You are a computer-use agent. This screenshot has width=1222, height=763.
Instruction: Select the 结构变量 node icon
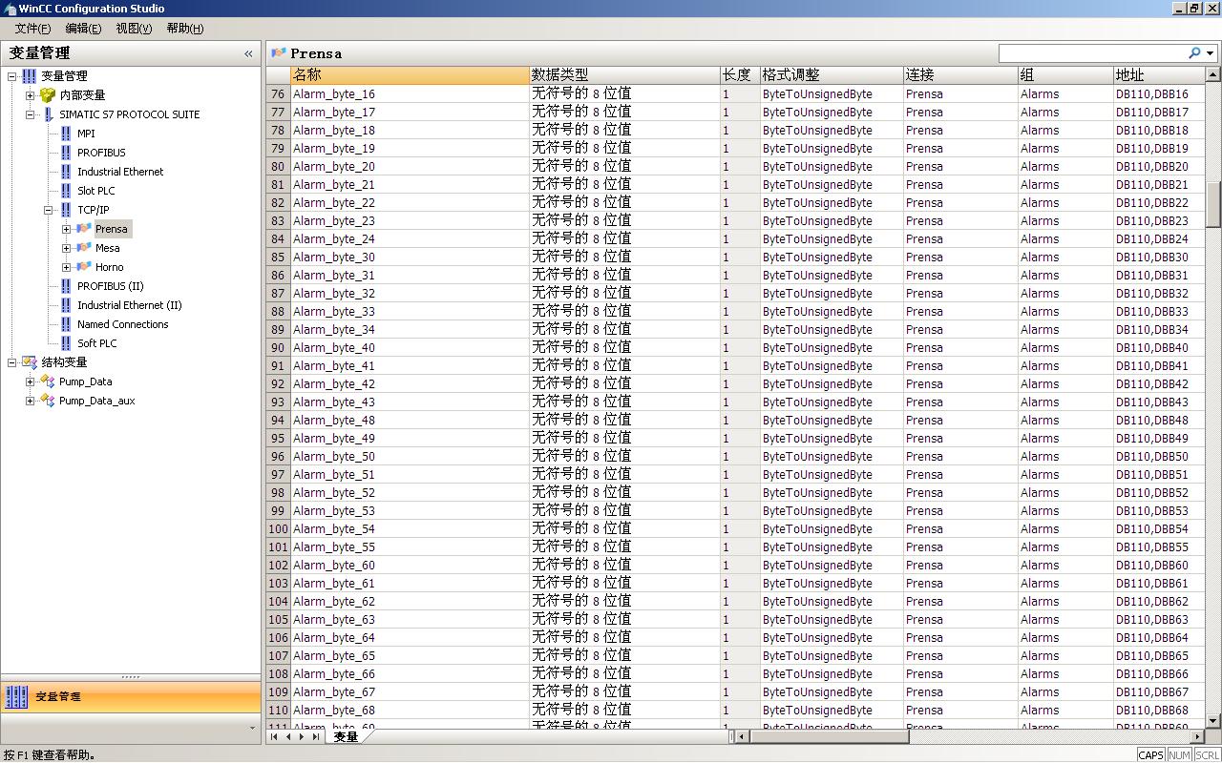[30, 362]
